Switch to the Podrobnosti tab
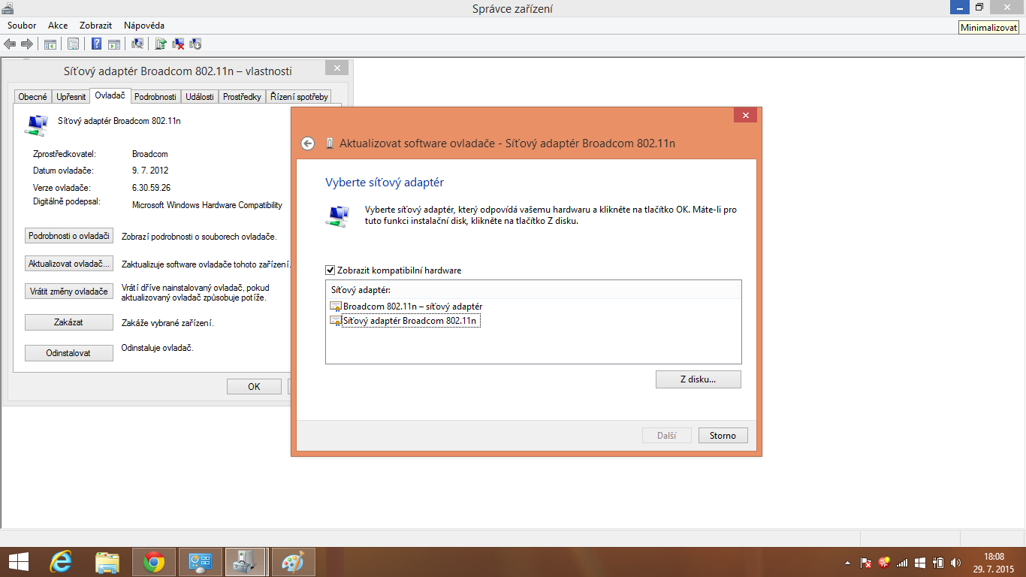The height and width of the screenshot is (577, 1026). [155, 97]
